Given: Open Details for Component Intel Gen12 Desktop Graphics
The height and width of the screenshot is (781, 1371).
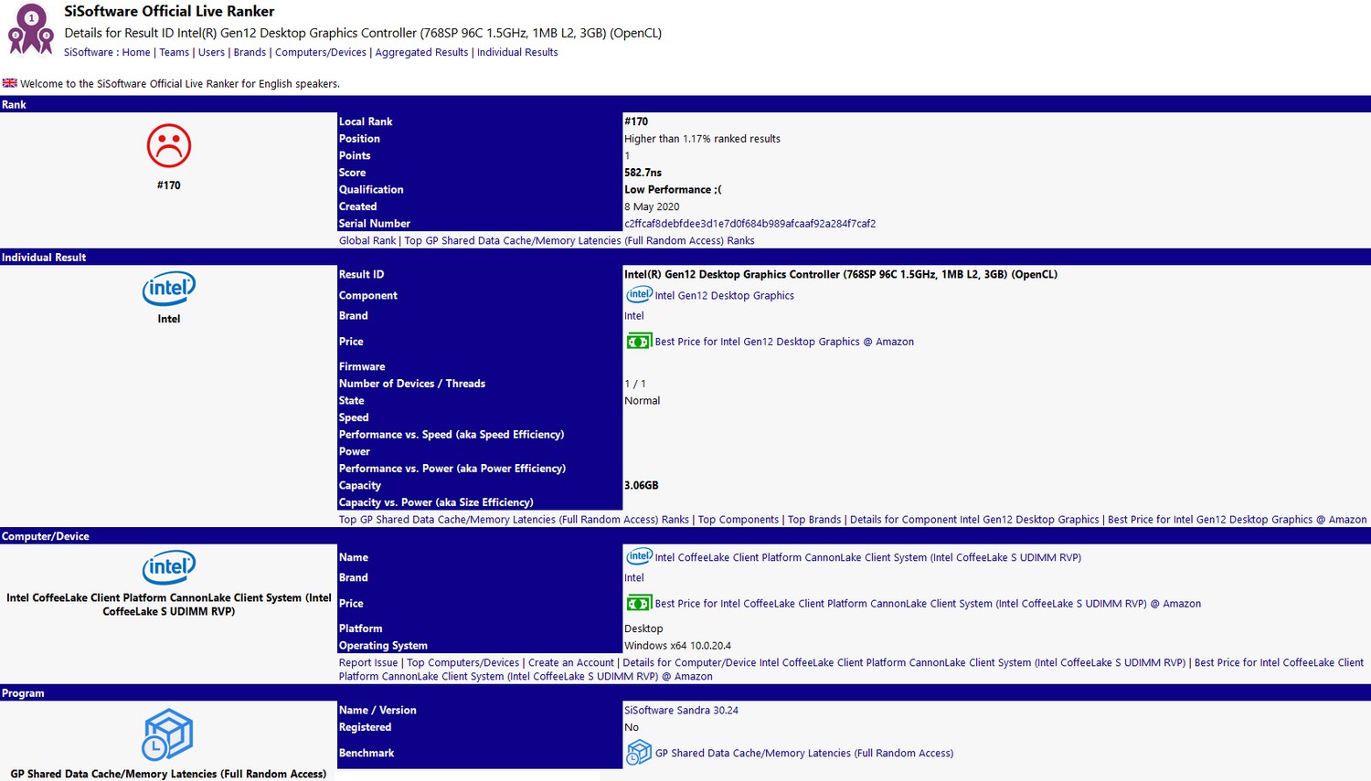Looking at the screenshot, I should click(x=974, y=520).
